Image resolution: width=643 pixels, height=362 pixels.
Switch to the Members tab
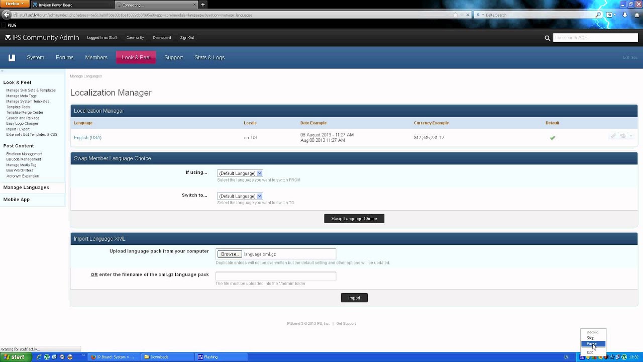pos(96,58)
